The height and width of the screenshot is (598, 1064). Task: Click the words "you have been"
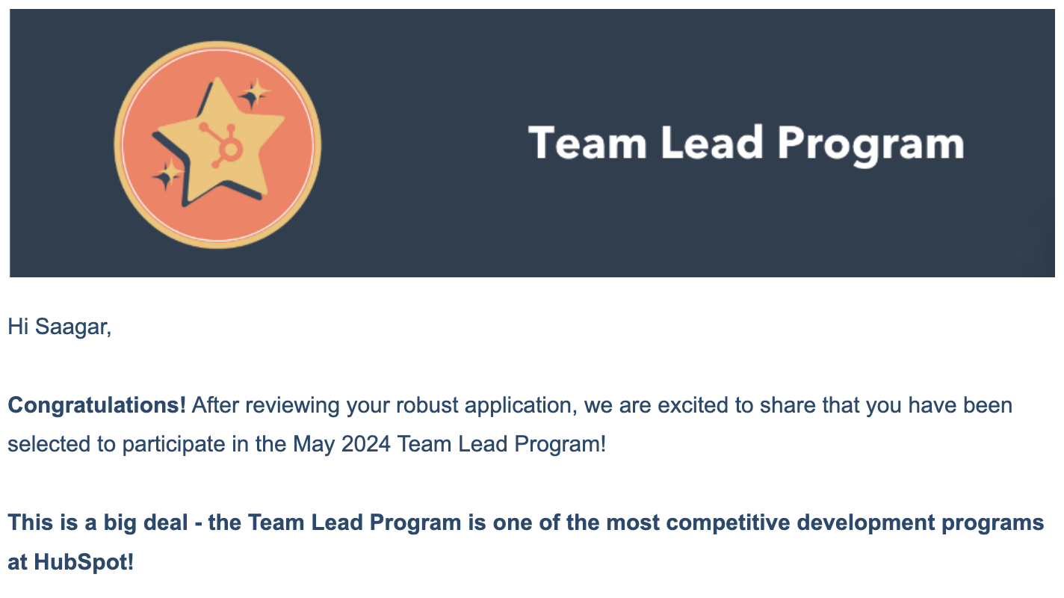click(940, 405)
